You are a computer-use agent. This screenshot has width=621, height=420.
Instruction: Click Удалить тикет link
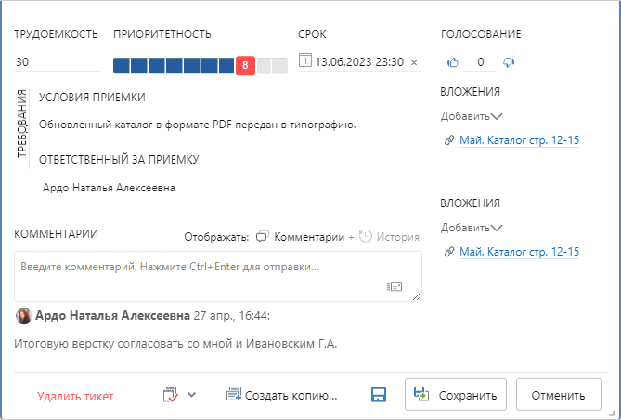75,396
